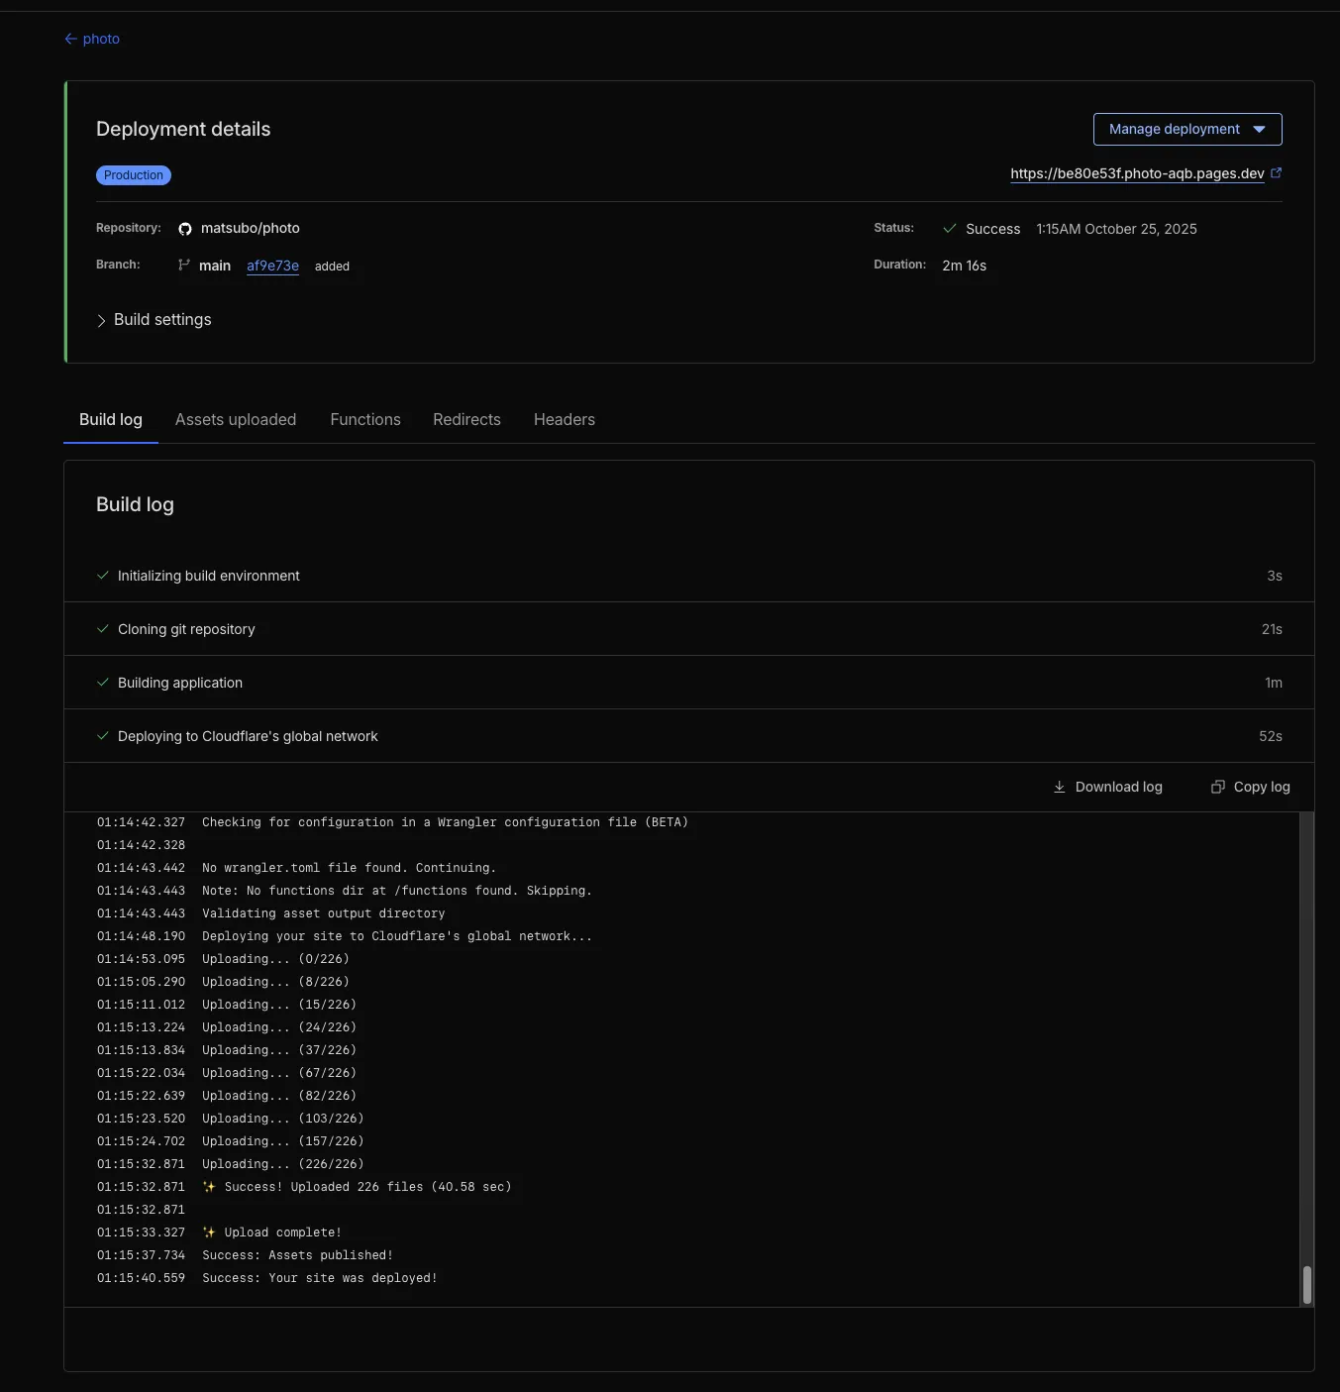Expand the Cloning git repository step
This screenshot has height=1392, width=1340.
pos(689,629)
